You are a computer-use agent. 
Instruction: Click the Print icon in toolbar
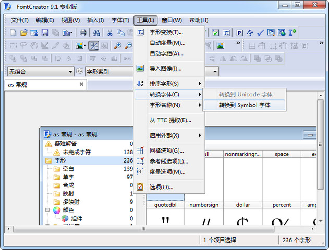click(x=83, y=33)
